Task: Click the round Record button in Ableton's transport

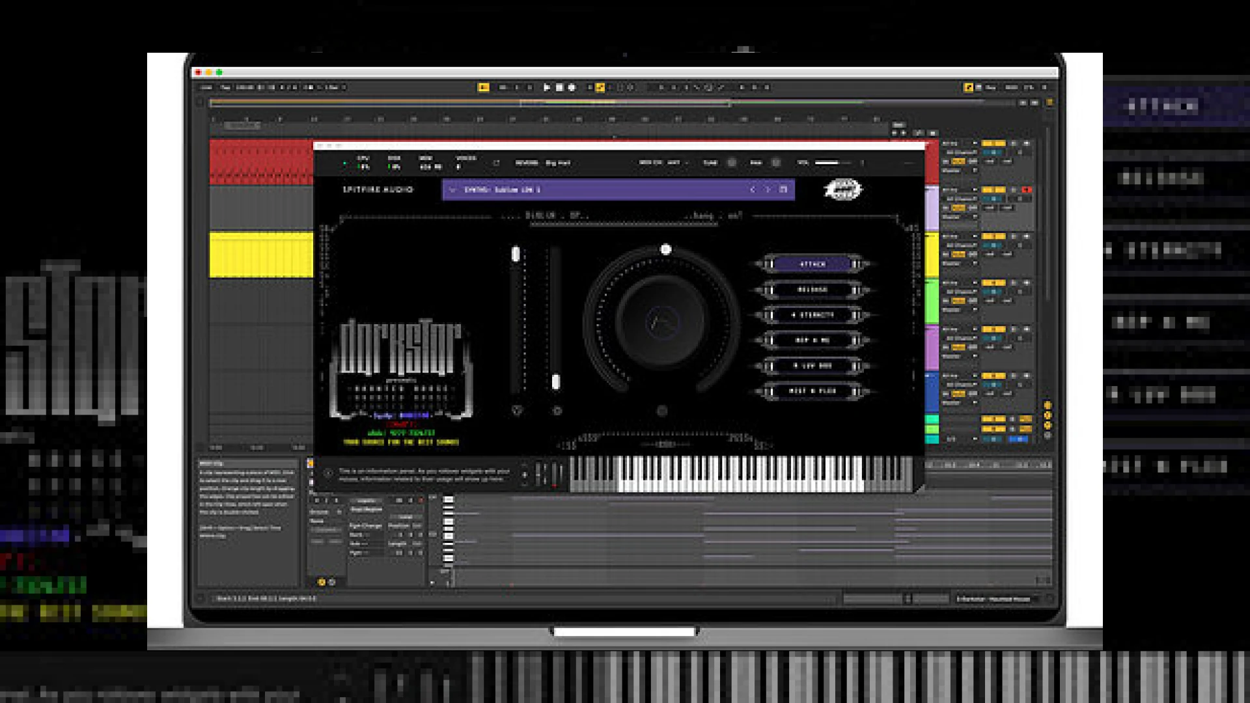Action: coord(572,87)
